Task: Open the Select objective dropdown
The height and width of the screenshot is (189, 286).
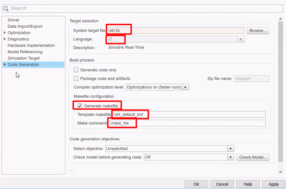Action: [x=231, y=149]
